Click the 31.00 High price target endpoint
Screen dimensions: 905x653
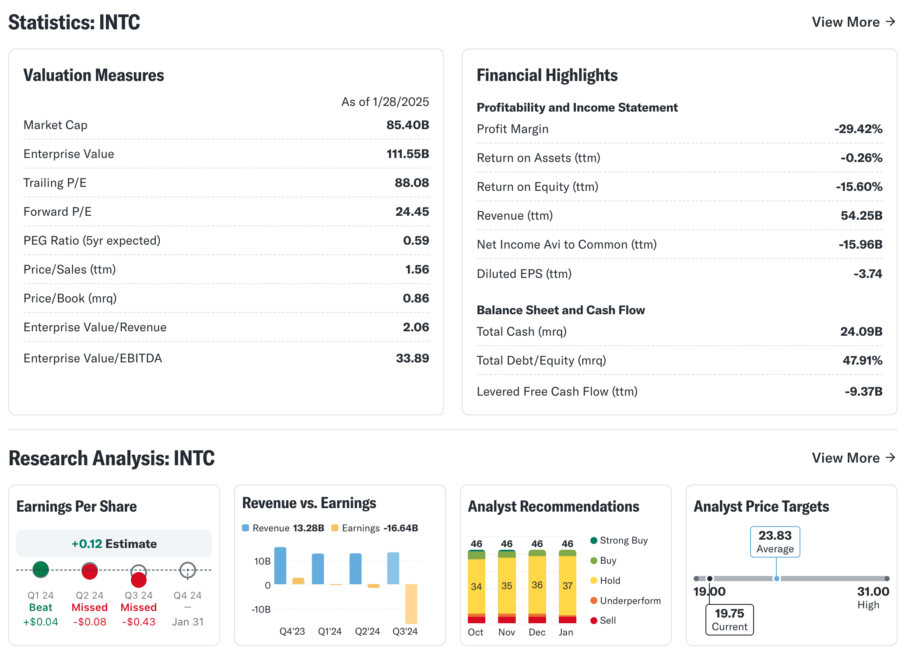coord(887,579)
